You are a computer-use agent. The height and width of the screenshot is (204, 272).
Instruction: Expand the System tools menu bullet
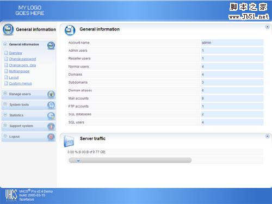[5, 104]
